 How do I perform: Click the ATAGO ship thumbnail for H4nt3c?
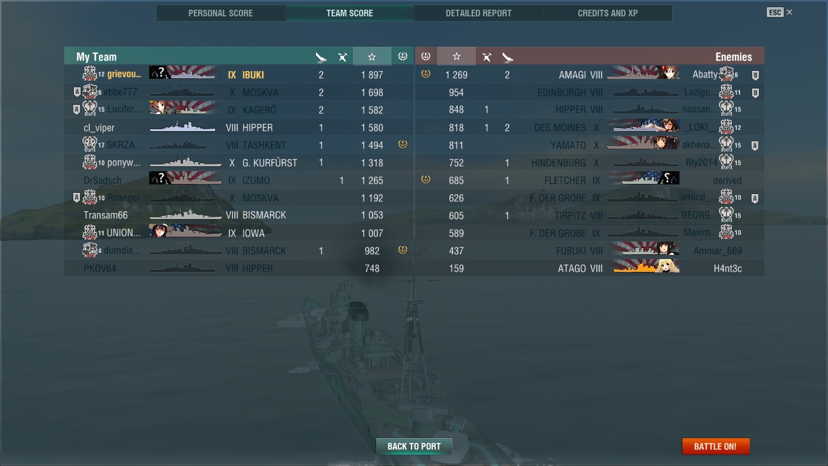(x=646, y=268)
